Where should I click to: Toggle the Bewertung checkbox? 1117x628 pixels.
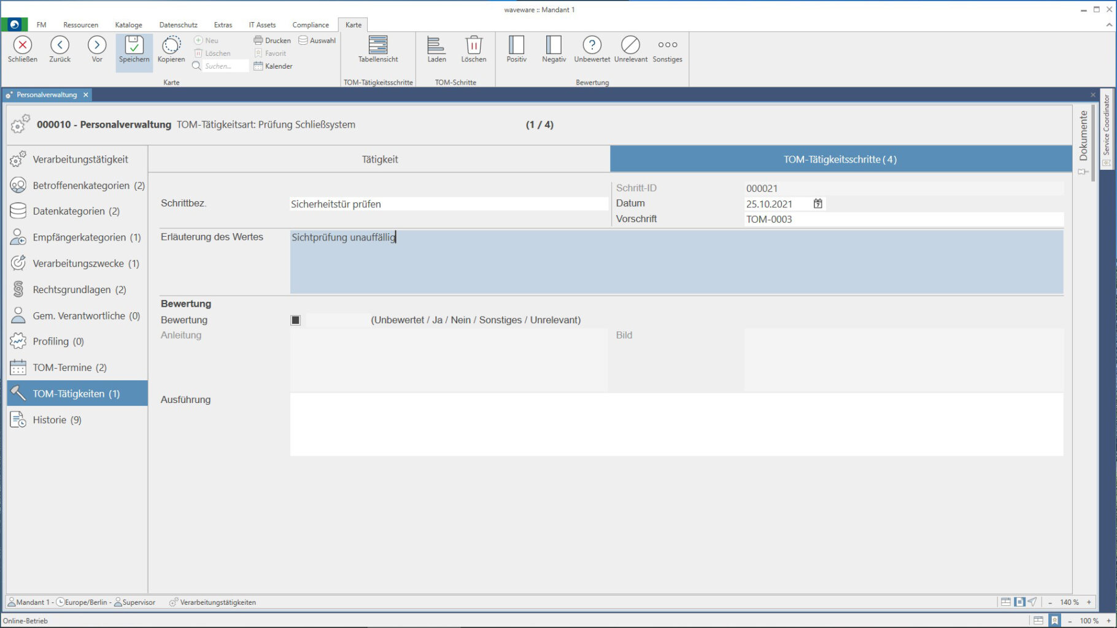click(296, 320)
